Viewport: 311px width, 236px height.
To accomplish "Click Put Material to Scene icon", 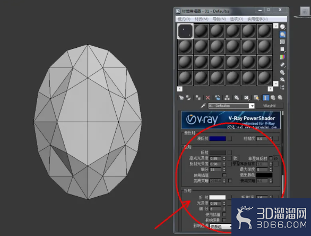I will coord(188,98).
